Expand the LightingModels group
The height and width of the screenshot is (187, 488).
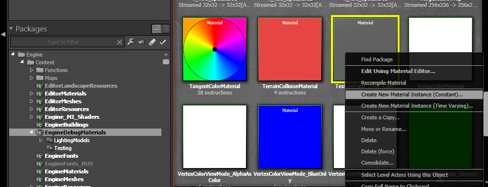click(41, 140)
